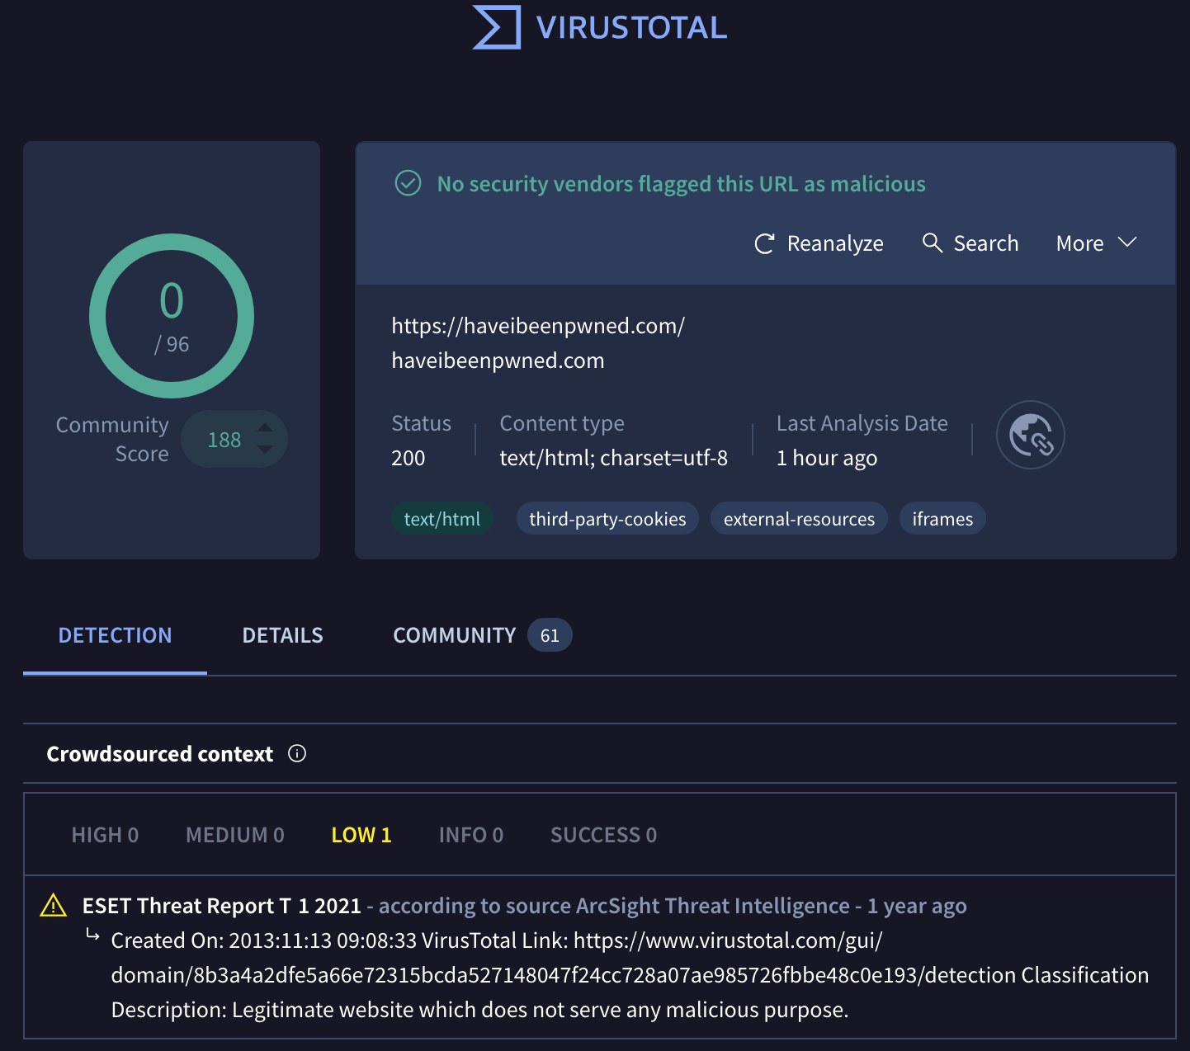Click the detection score circle 0/96
The height and width of the screenshot is (1051, 1190).
pos(172,316)
